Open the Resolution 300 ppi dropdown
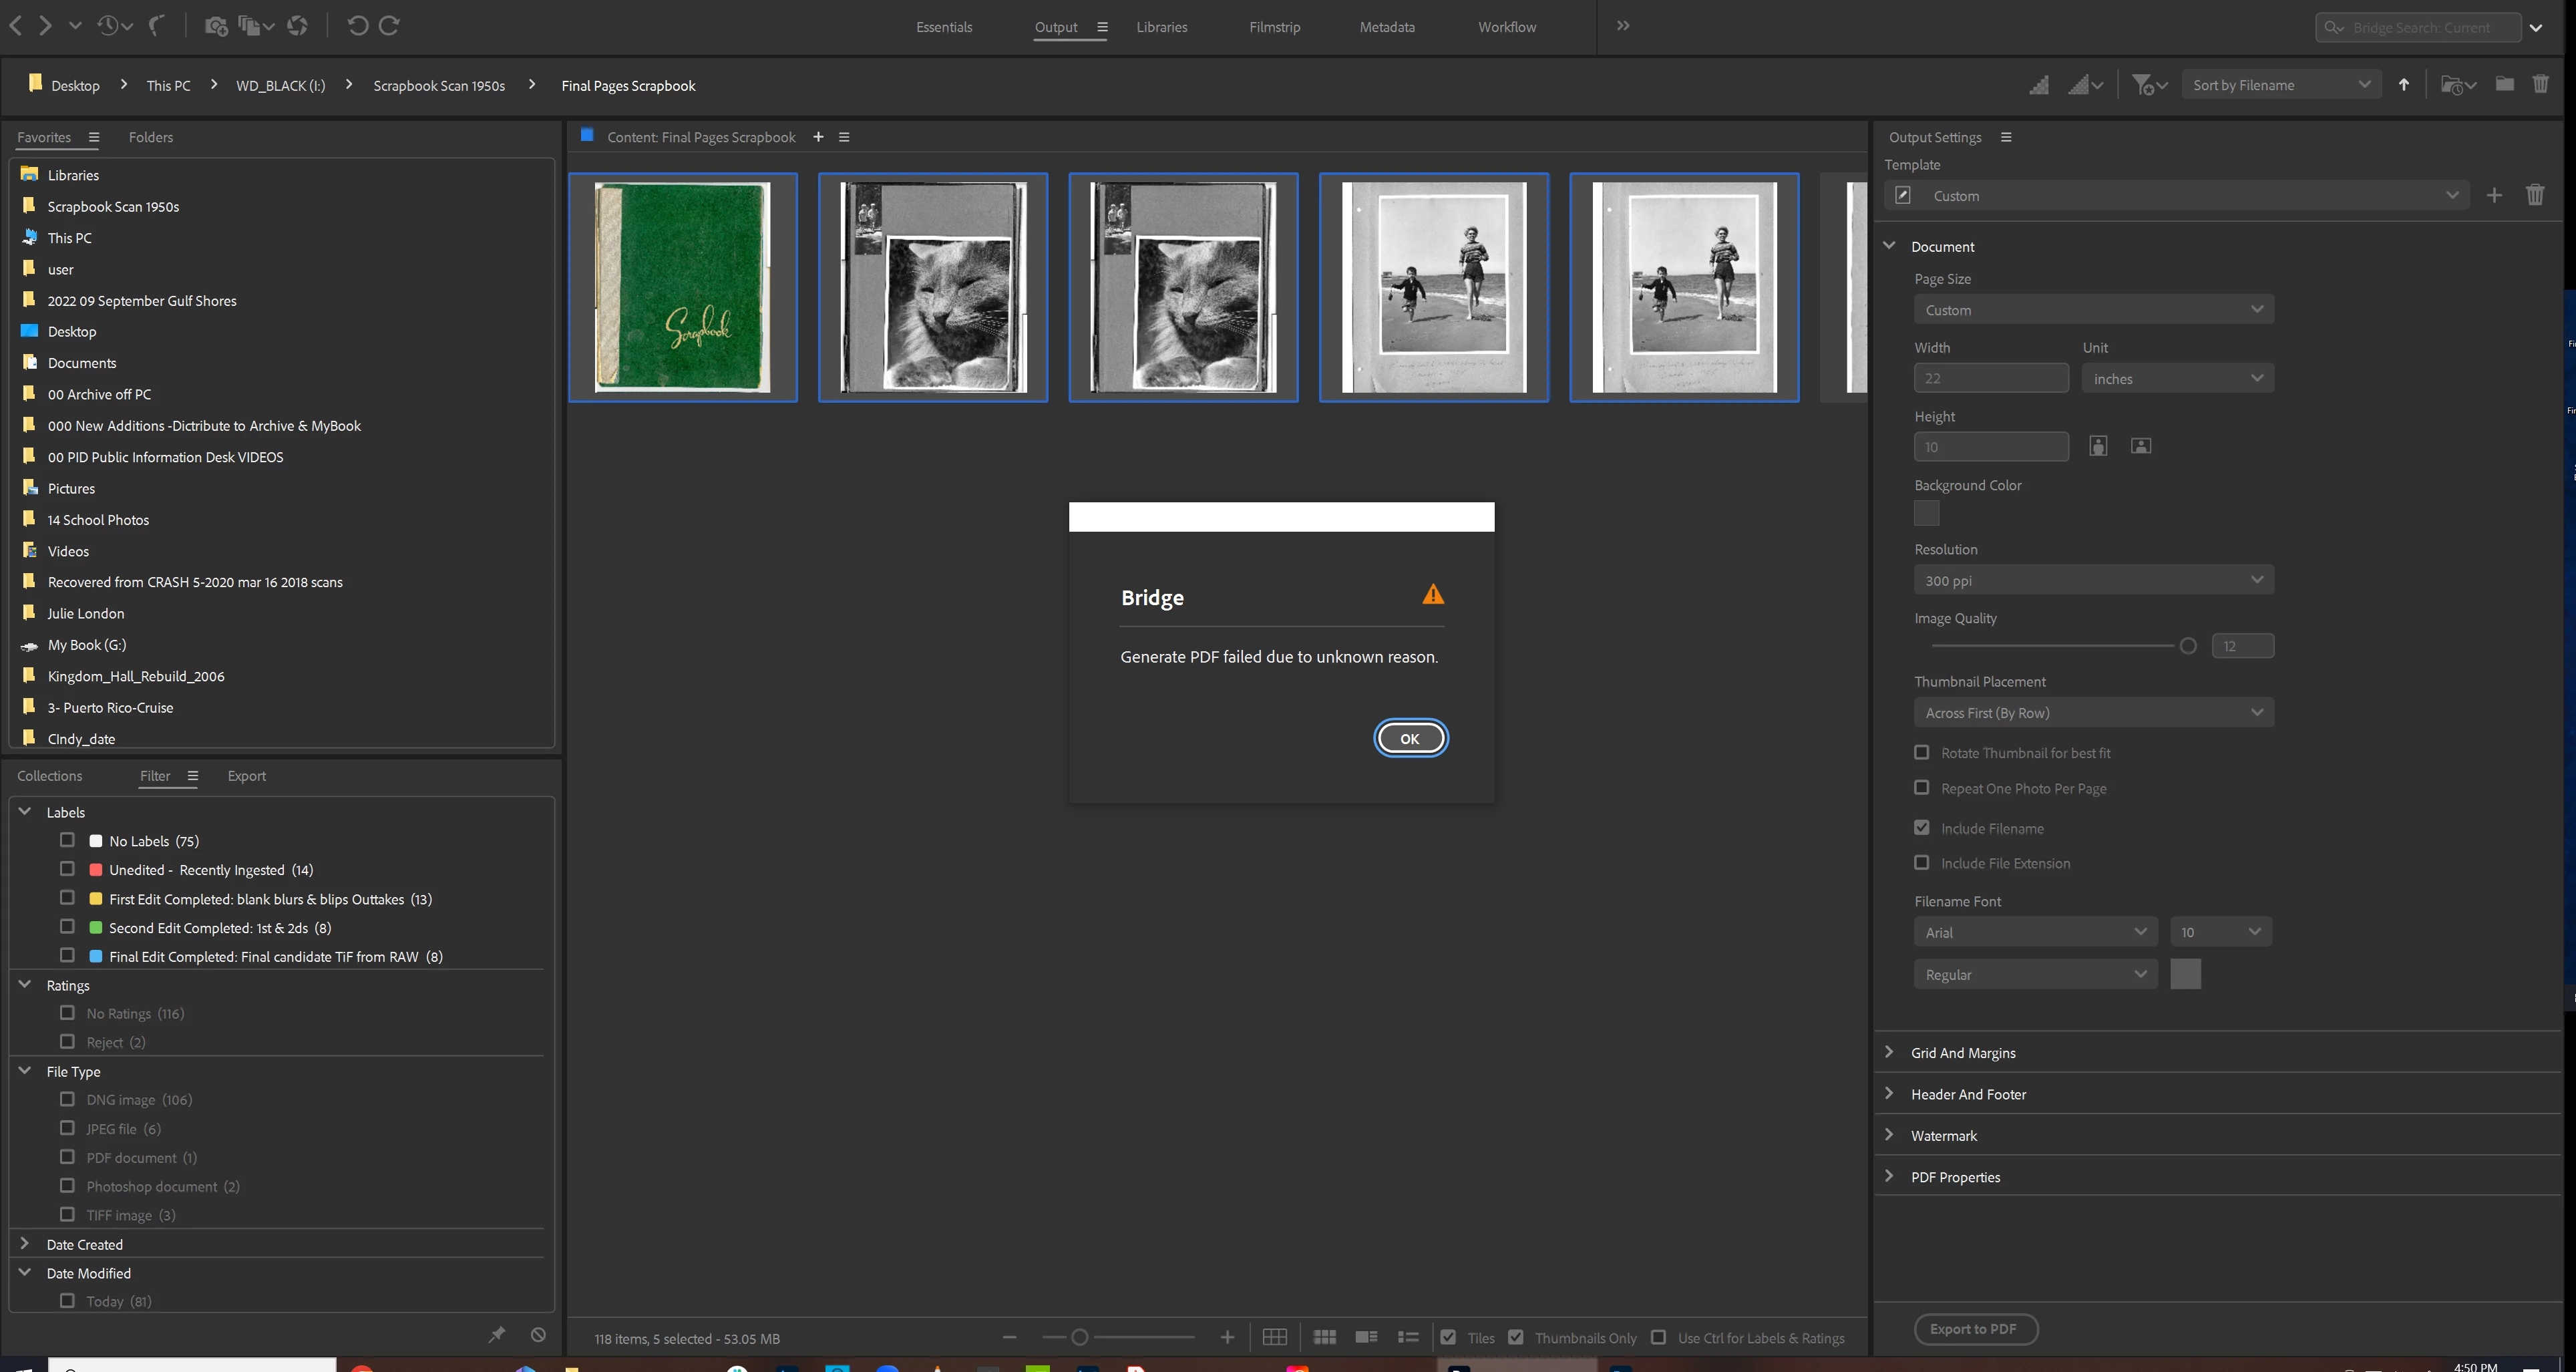 click(2092, 581)
